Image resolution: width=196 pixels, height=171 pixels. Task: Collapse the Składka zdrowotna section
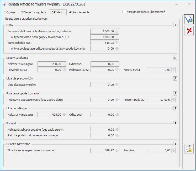click(x=175, y=144)
